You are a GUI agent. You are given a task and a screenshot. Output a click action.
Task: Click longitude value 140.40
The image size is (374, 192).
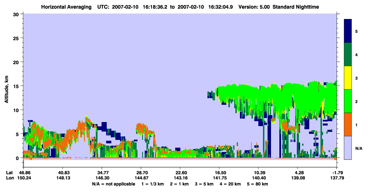[259, 178]
